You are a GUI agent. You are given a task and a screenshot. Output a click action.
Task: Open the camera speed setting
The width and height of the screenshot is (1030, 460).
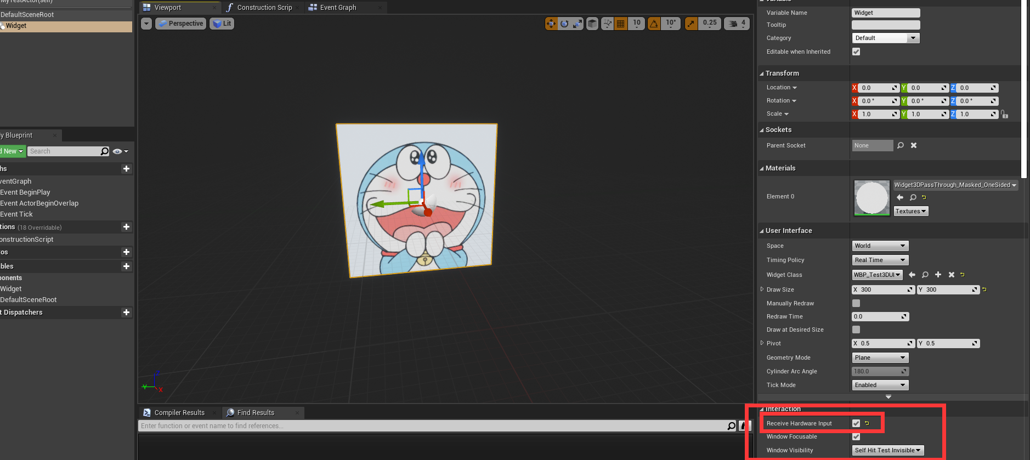click(737, 24)
